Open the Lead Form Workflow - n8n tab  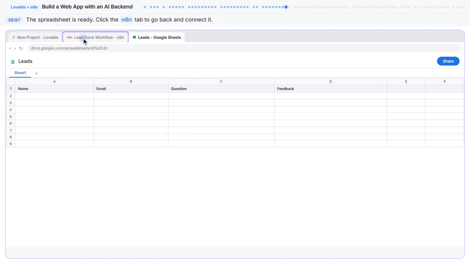pyautogui.click(x=95, y=37)
